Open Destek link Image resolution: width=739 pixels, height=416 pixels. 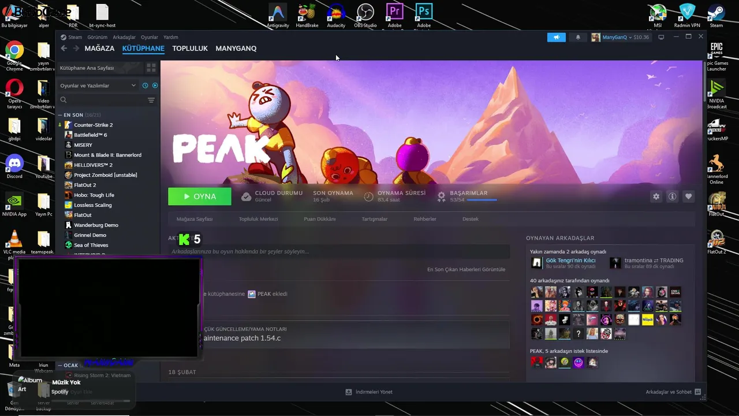(x=471, y=219)
